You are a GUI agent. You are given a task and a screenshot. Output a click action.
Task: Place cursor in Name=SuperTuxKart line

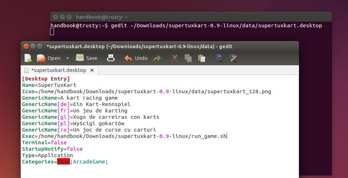[x=49, y=85]
